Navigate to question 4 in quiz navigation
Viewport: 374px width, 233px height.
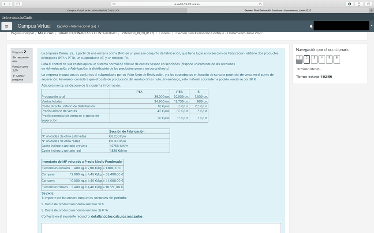[322, 59]
